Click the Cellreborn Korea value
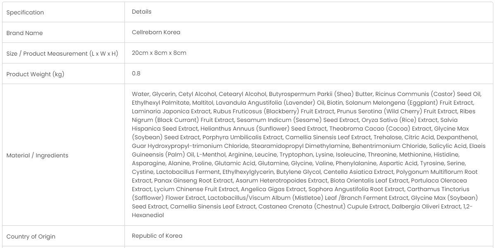 click(156, 32)
